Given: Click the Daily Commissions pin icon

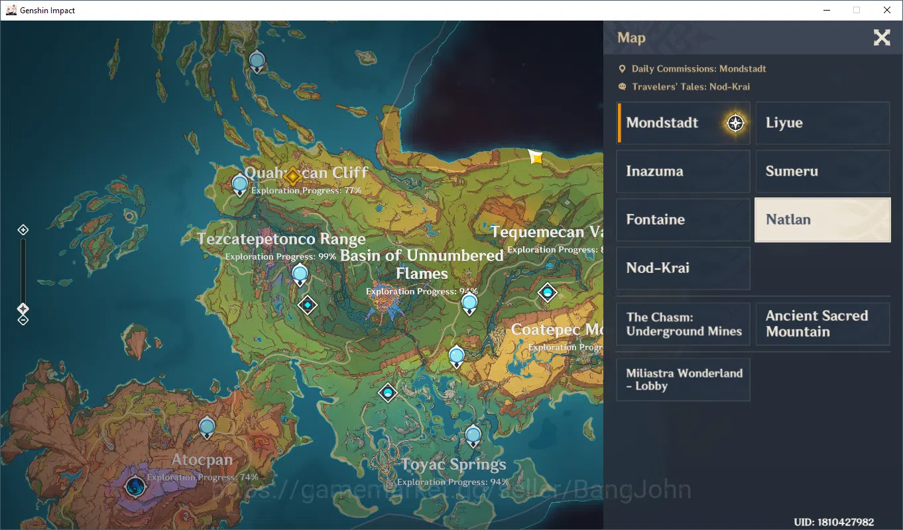Looking at the screenshot, I should pyautogui.click(x=622, y=69).
